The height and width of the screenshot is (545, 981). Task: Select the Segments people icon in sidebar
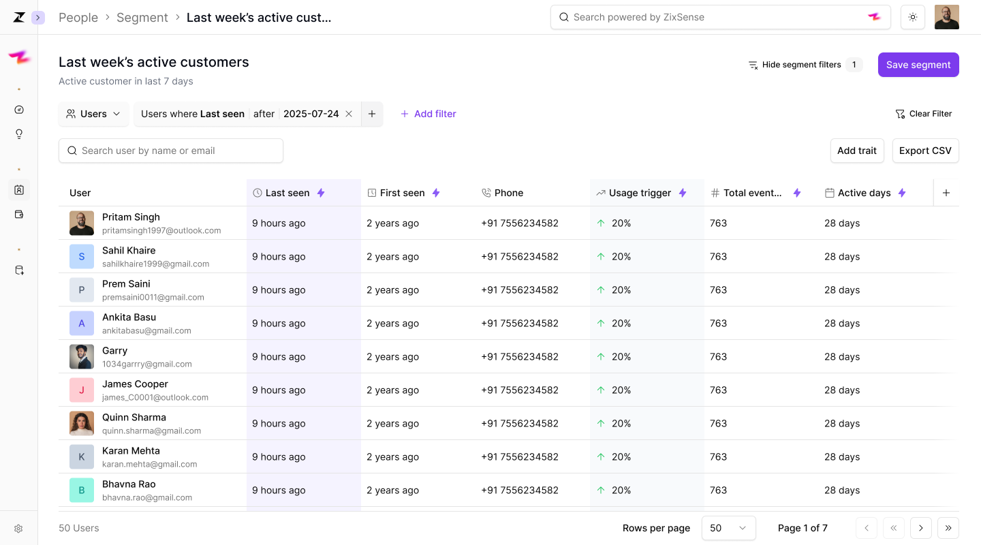tap(19, 190)
